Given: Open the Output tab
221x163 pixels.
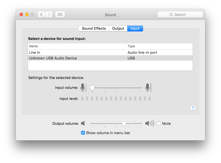Looking at the screenshot, I should click(118, 28).
